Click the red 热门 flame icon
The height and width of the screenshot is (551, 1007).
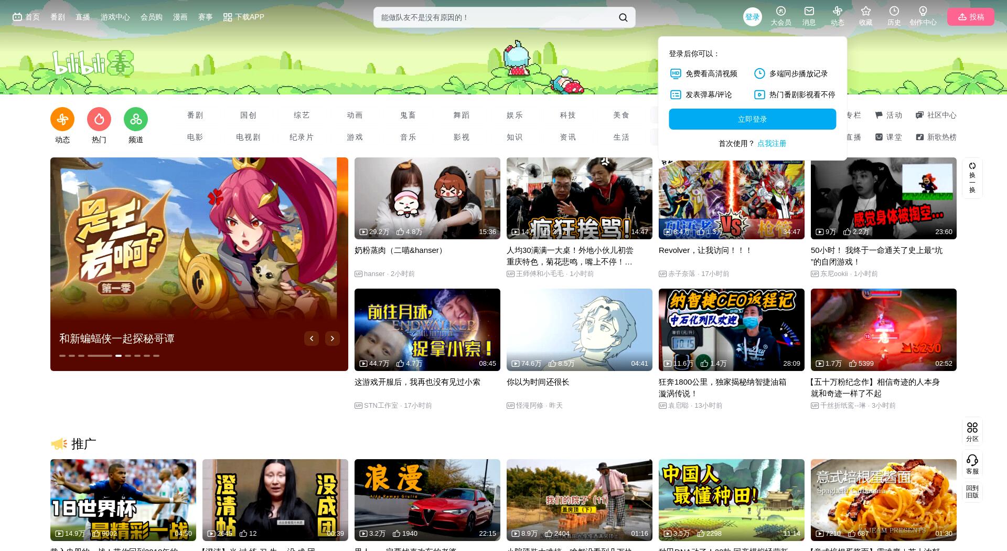pyautogui.click(x=99, y=120)
